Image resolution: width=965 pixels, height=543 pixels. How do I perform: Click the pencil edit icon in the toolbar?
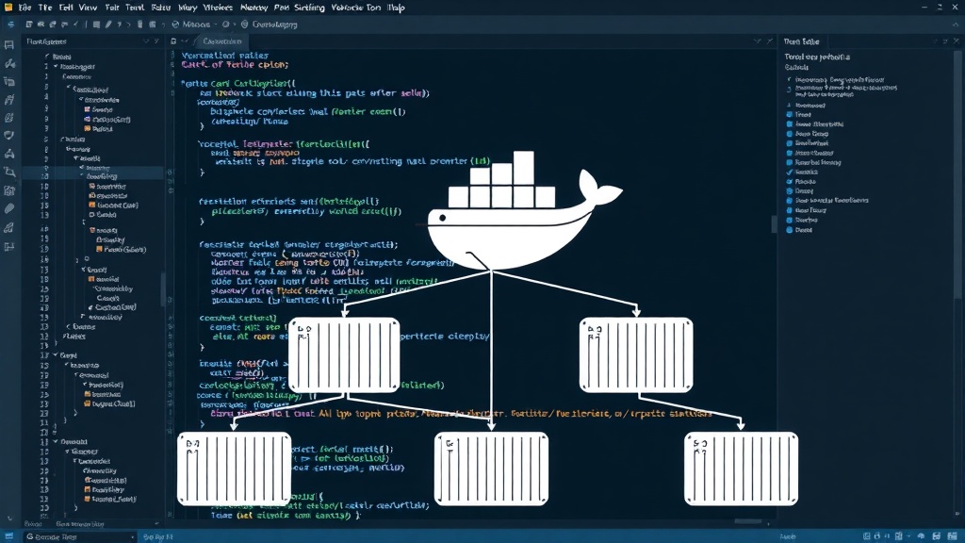point(108,25)
